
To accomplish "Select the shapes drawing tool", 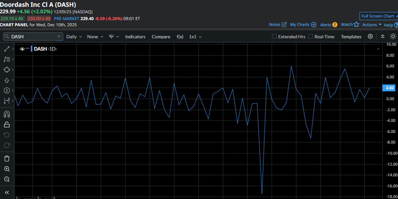I will [7, 70].
